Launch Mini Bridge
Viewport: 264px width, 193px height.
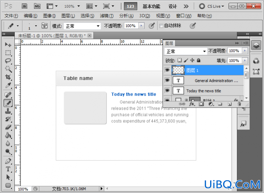click(x=37, y=6)
